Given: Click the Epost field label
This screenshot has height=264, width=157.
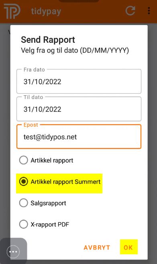Looking at the screenshot, I should (31, 125).
